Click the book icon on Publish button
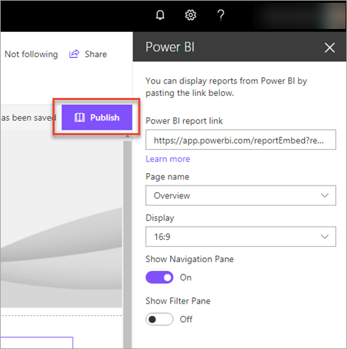This screenshot has width=347, height=349. click(x=79, y=117)
